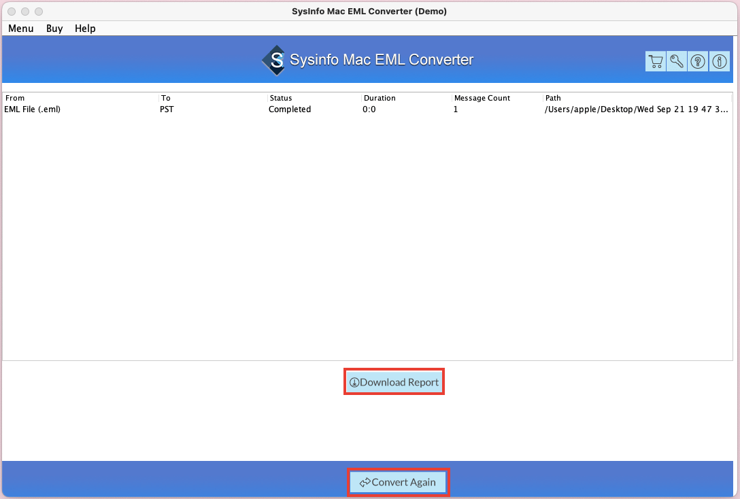Viewport: 740px width, 499px height.
Task: Click the Status column header
Action: coord(280,98)
